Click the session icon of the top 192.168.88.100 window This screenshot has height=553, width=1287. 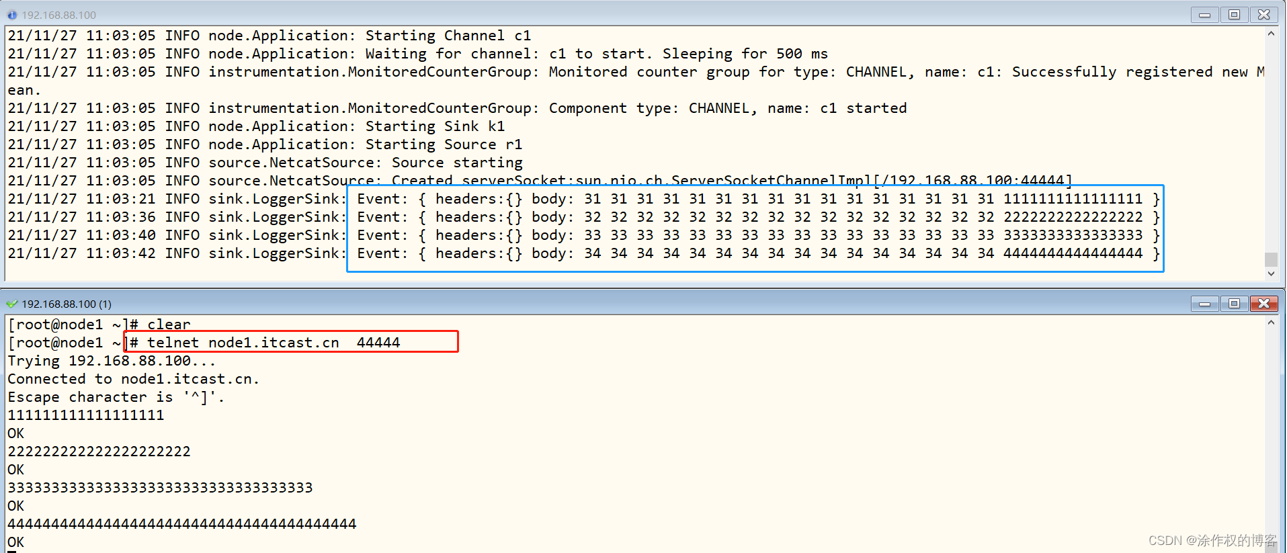pyautogui.click(x=12, y=15)
